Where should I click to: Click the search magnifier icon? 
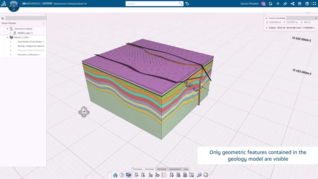180,4
